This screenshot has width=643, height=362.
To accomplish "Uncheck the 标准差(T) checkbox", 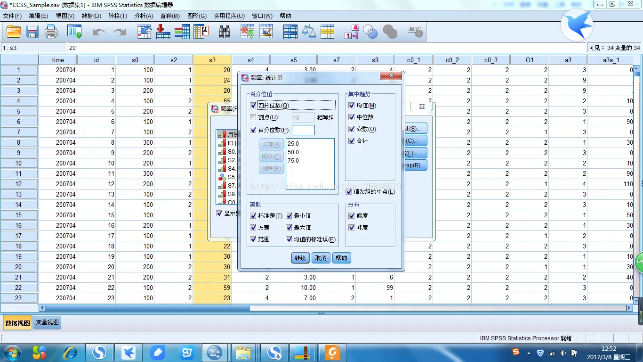I will click(253, 216).
